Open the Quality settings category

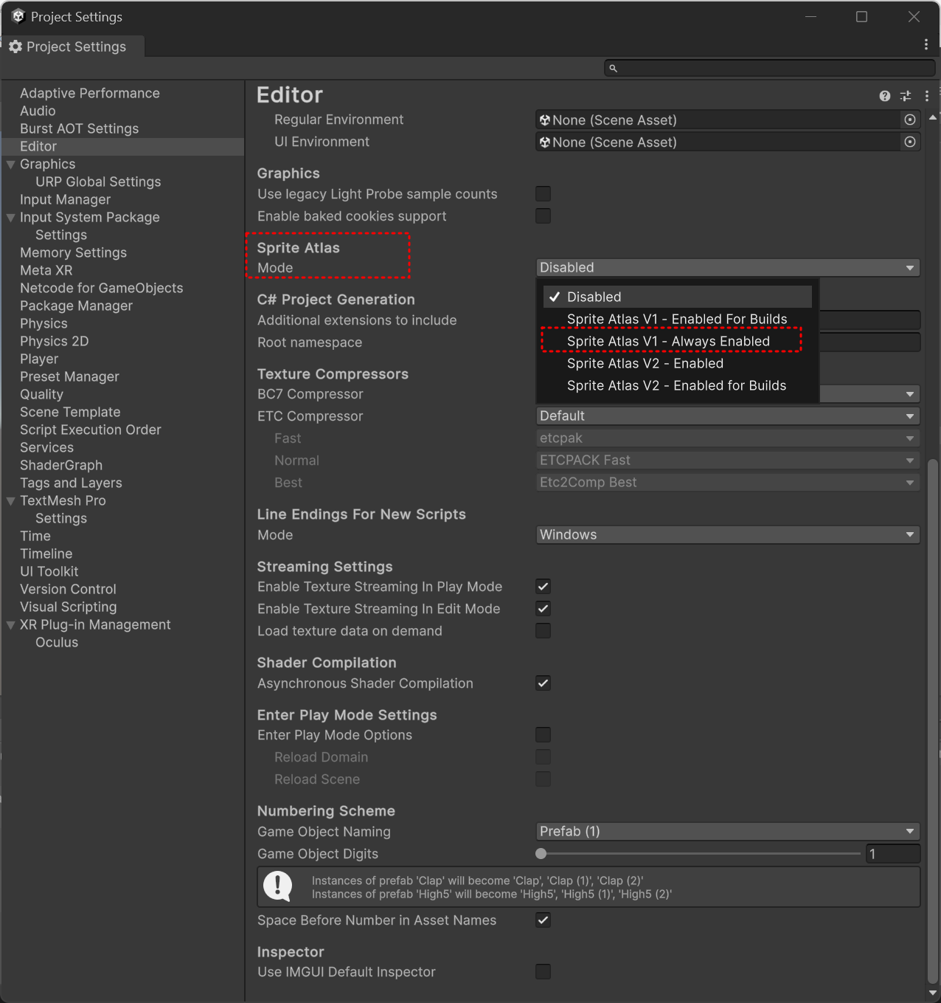[x=41, y=394]
